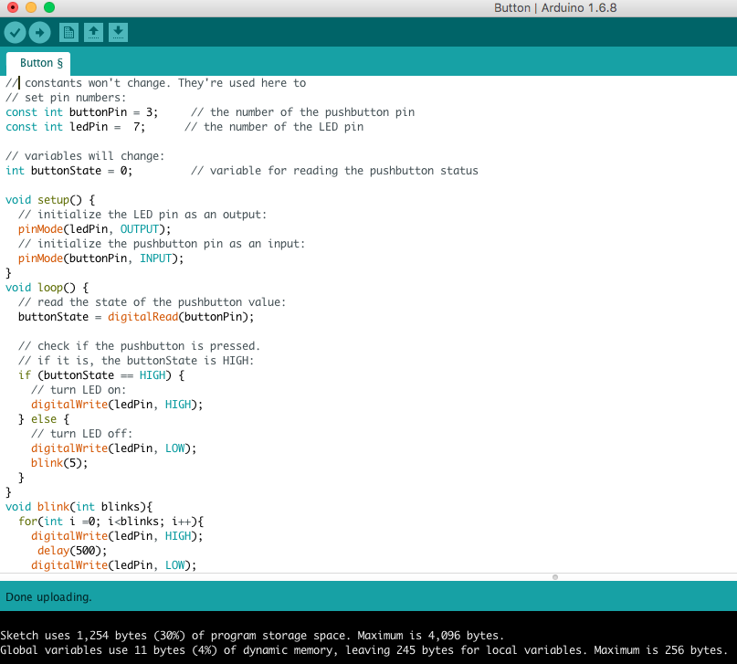
Task: Click the 'for(int i =0; i<blinks; i++){' line
Action: click(x=111, y=522)
